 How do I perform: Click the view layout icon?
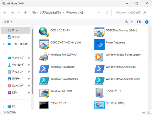pos(127,22)
